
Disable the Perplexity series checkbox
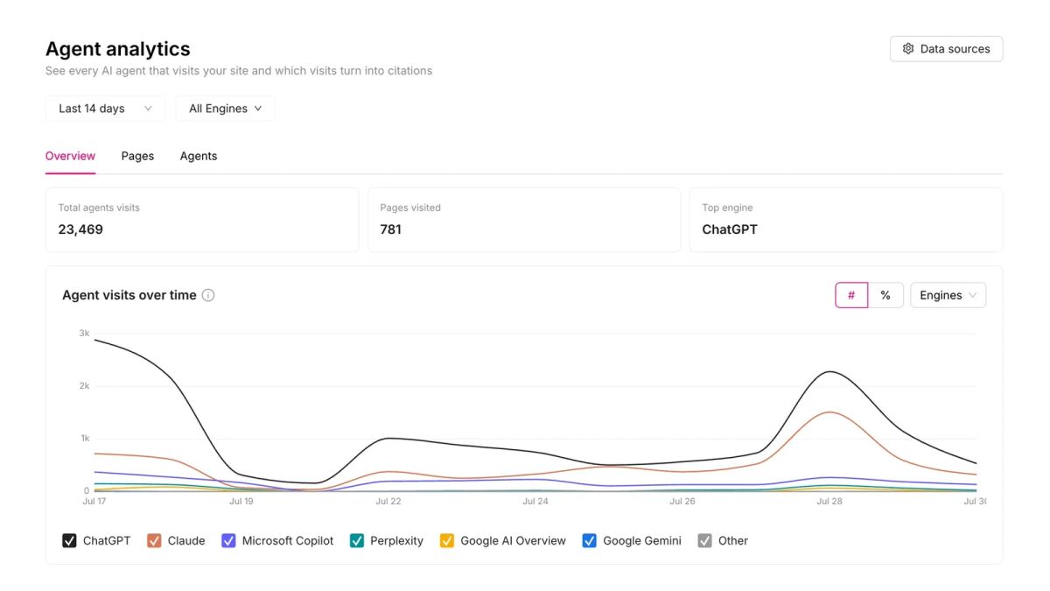pyautogui.click(x=357, y=540)
